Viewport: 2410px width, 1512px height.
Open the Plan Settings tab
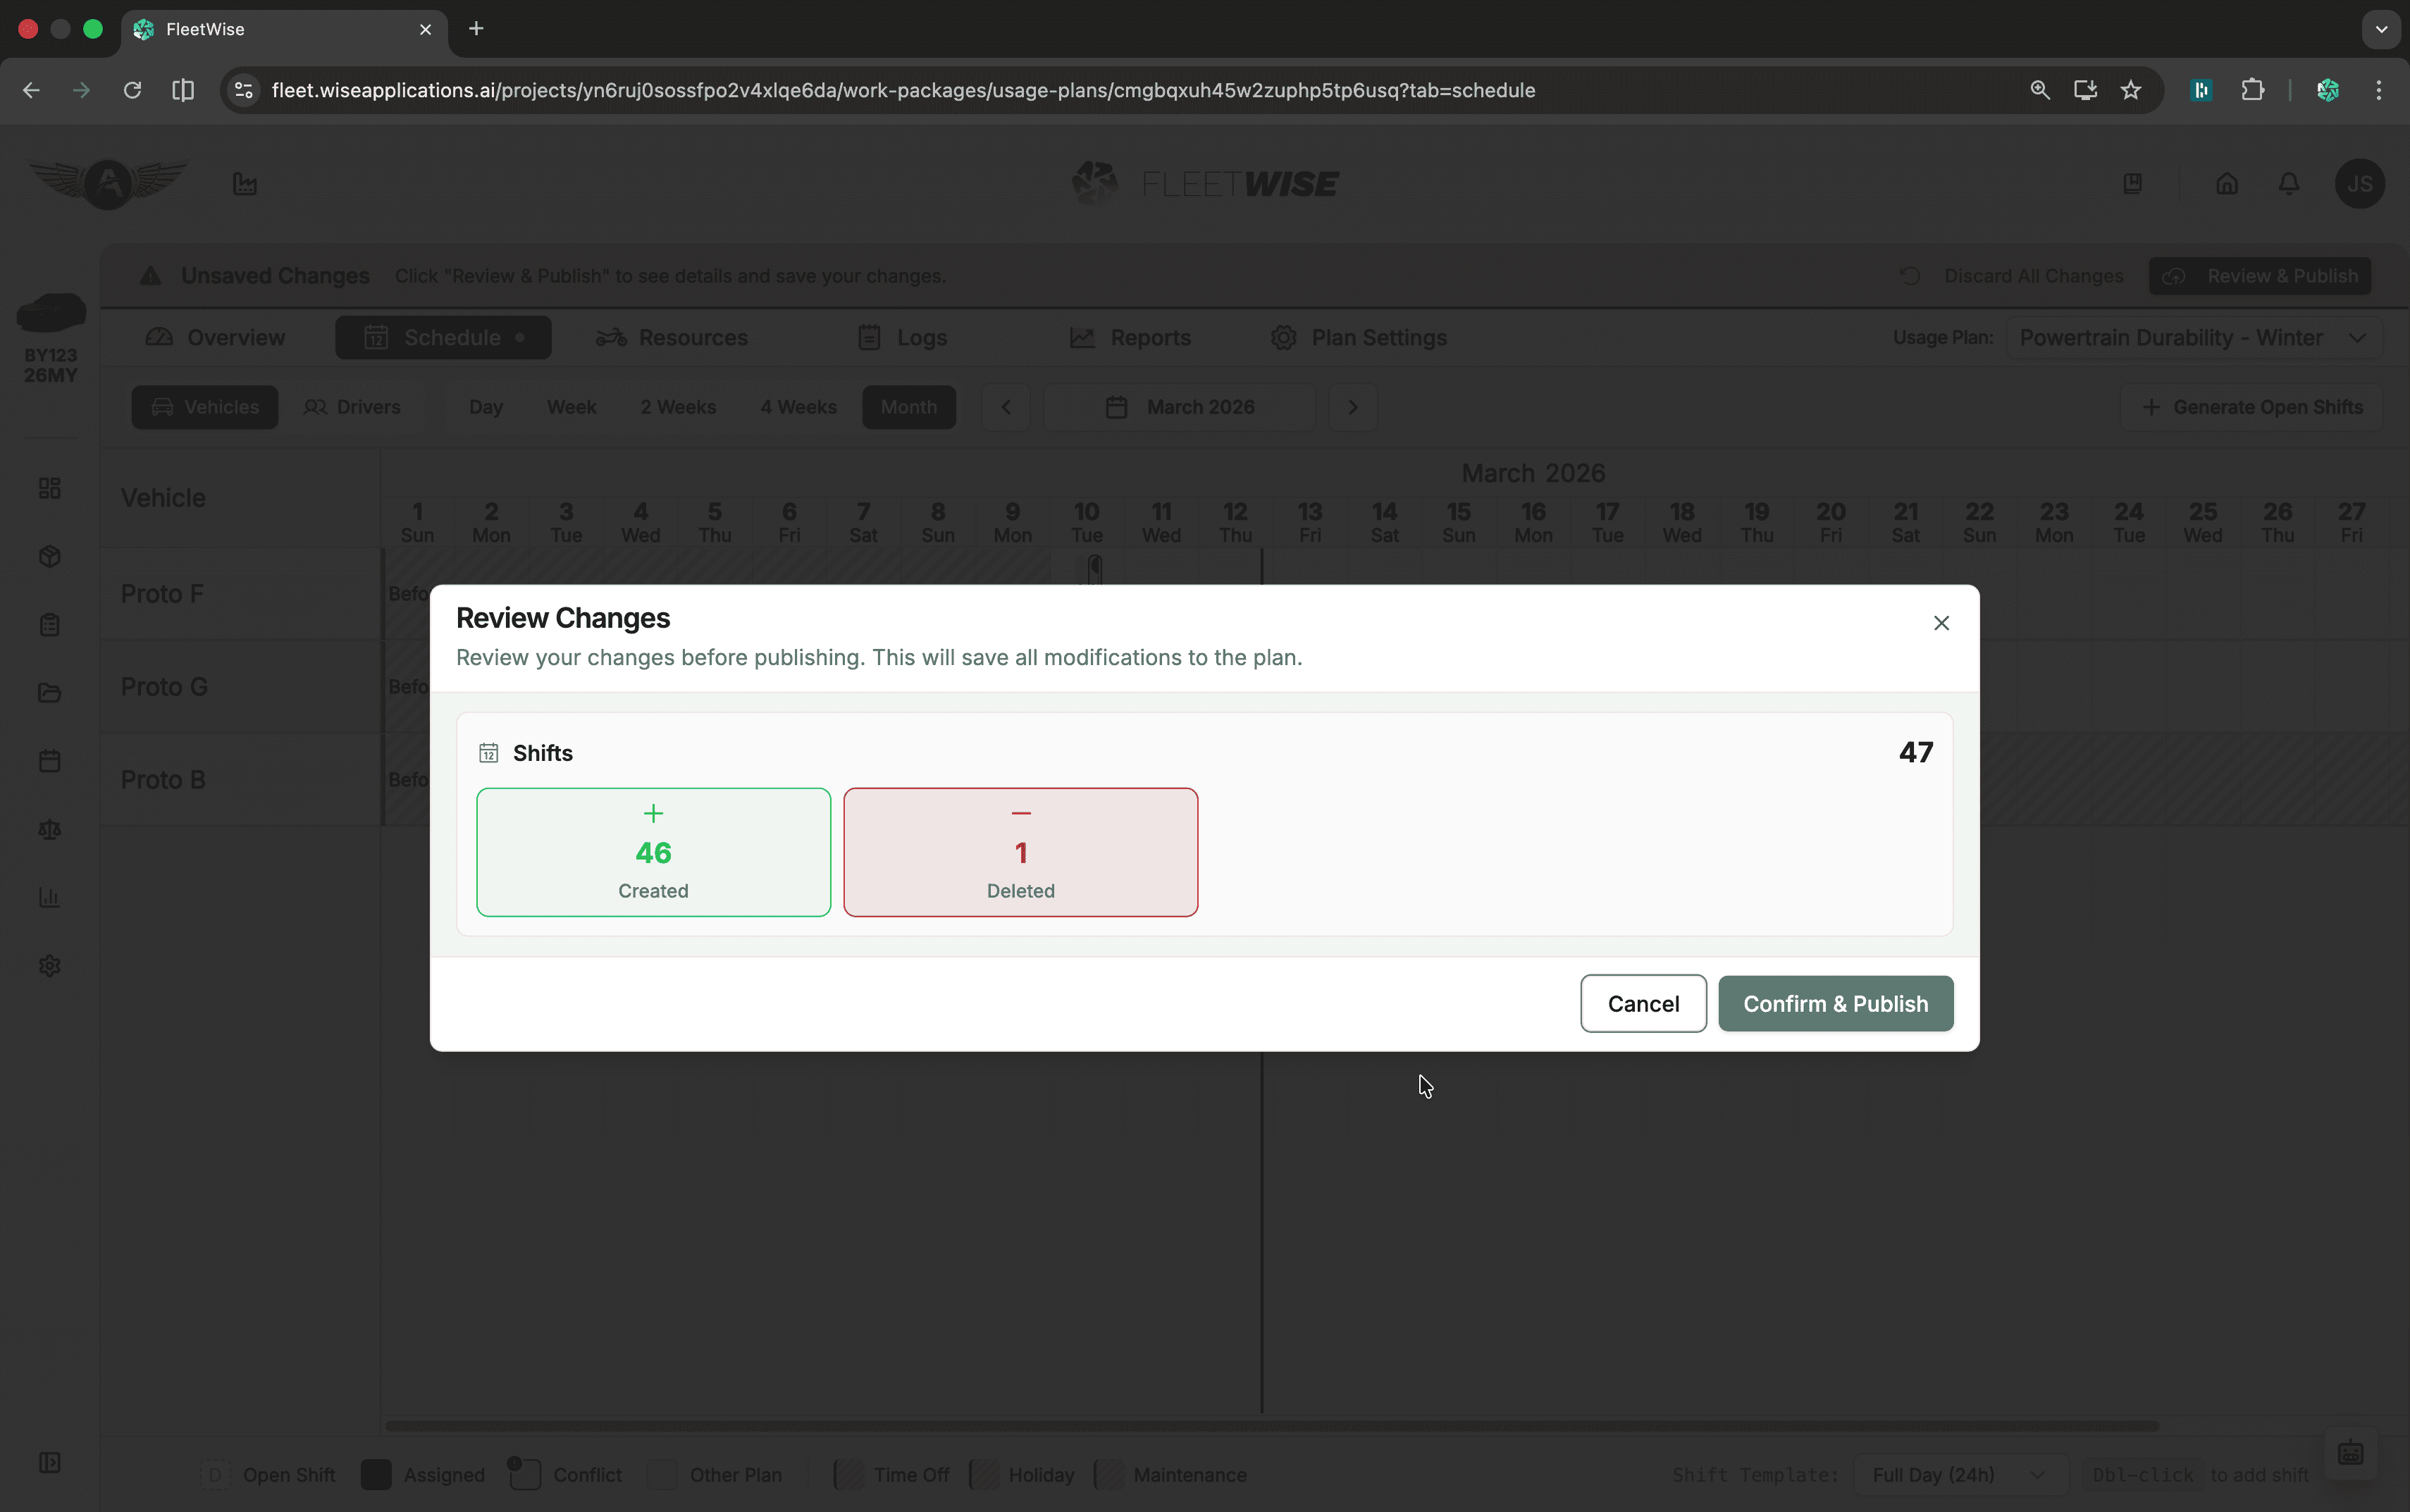click(1359, 338)
